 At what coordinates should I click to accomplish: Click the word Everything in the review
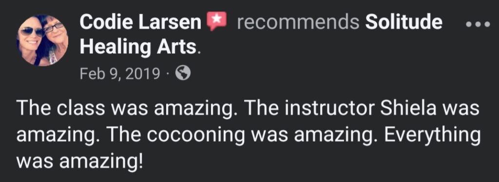click(x=432, y=136)
